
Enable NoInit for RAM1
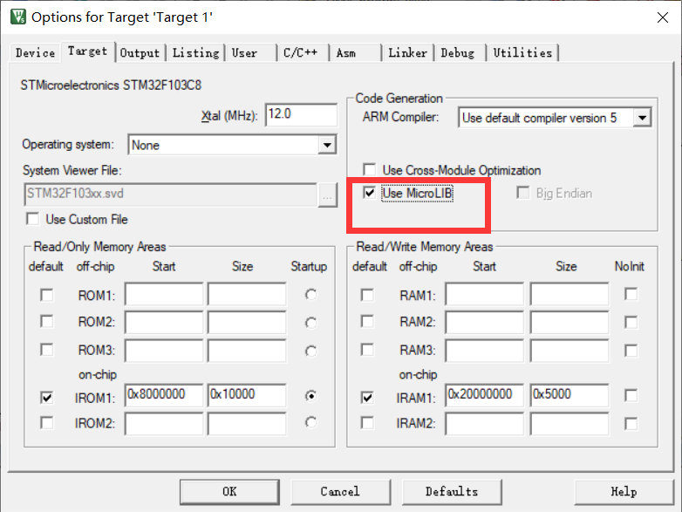(631, 294)
